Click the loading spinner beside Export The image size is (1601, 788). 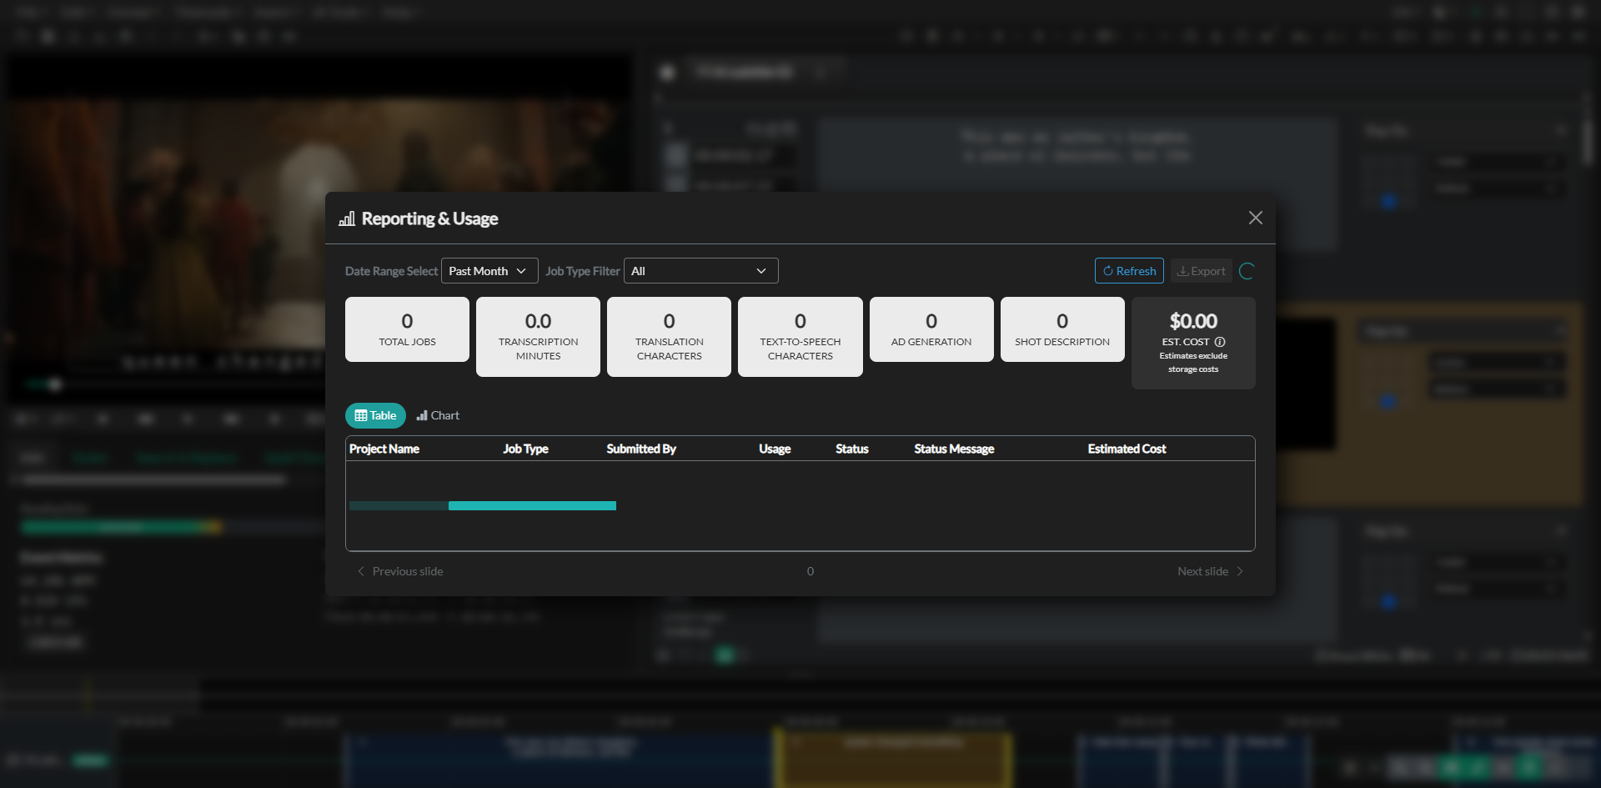[1247, 271]
